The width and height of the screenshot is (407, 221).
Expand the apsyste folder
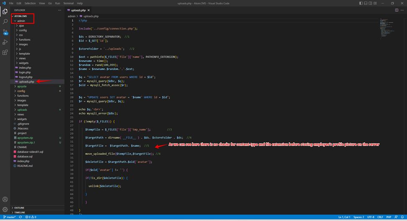click(37, 86)
